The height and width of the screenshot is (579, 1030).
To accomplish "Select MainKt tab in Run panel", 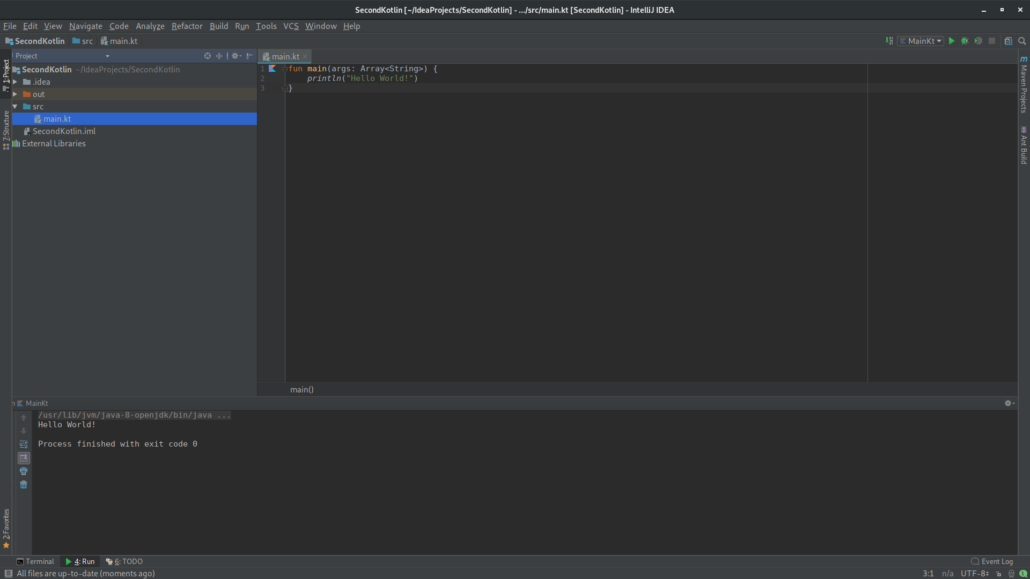I will tap(32, 403).
